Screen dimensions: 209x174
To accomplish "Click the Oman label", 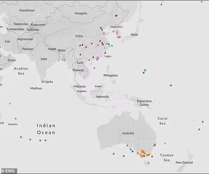I will point(12,60).
